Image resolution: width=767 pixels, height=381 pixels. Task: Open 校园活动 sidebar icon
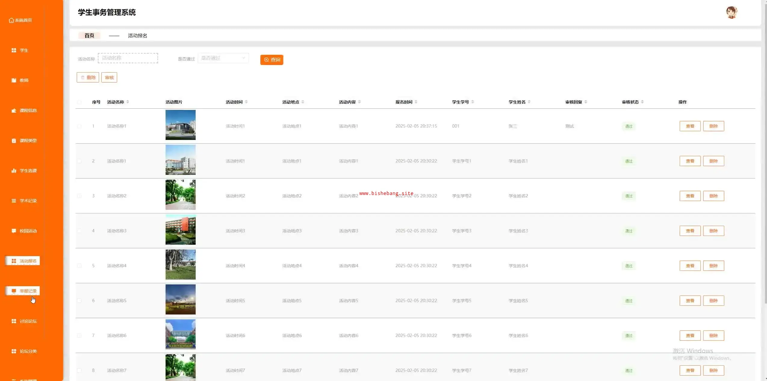(x=14, y=231)
